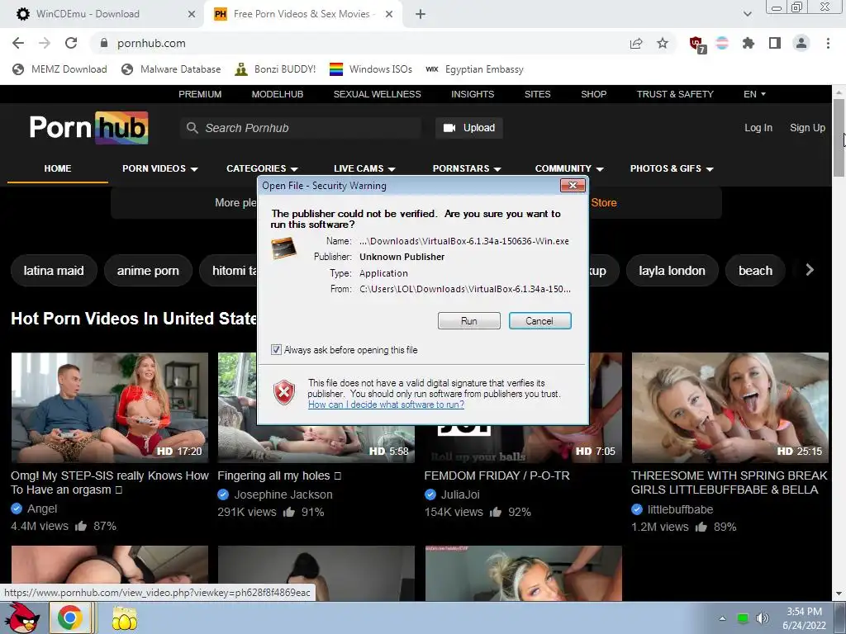Open the tab search chevron
846x634 pixels.
tap(747, 14)
